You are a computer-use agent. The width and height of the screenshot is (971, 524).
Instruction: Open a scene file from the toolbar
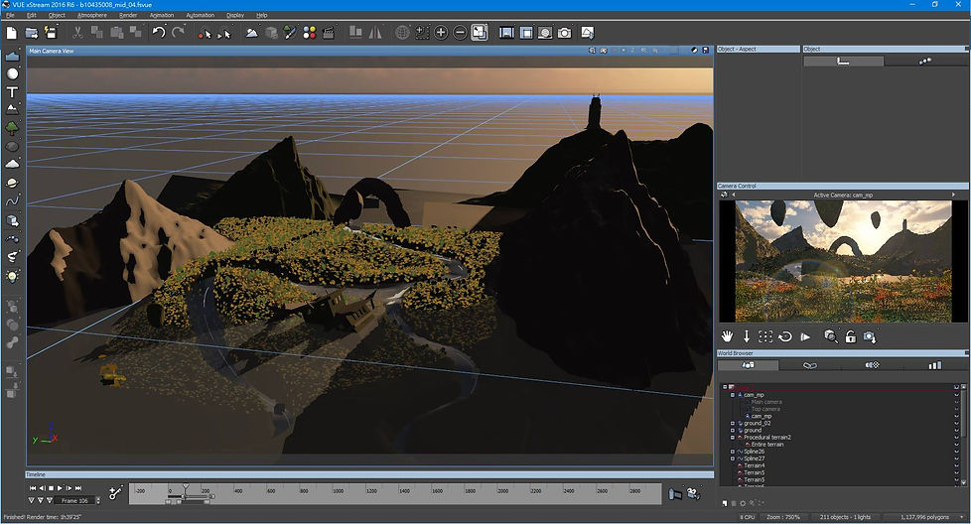click(x=31, y=33)
